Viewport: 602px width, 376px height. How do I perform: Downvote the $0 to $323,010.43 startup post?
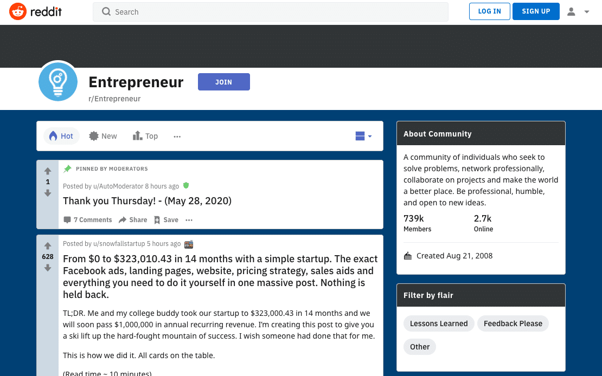pos(48,268)
